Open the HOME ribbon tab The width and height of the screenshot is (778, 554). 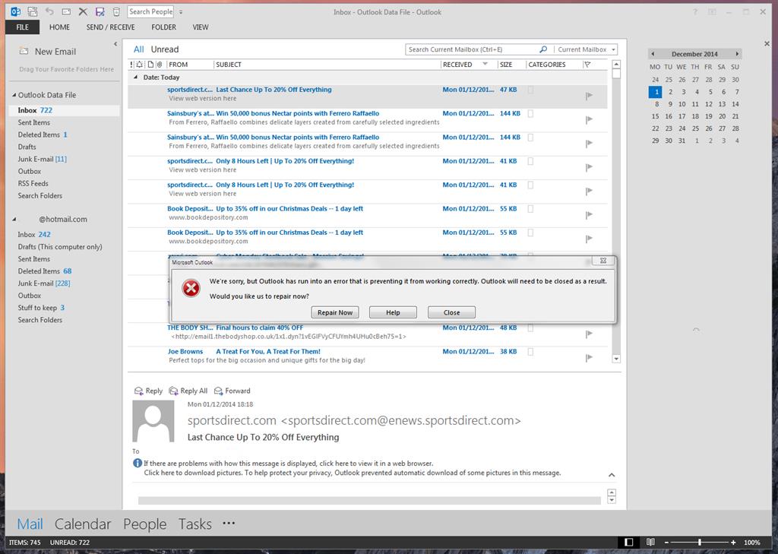pyautogui.click(x=59, y=27)
